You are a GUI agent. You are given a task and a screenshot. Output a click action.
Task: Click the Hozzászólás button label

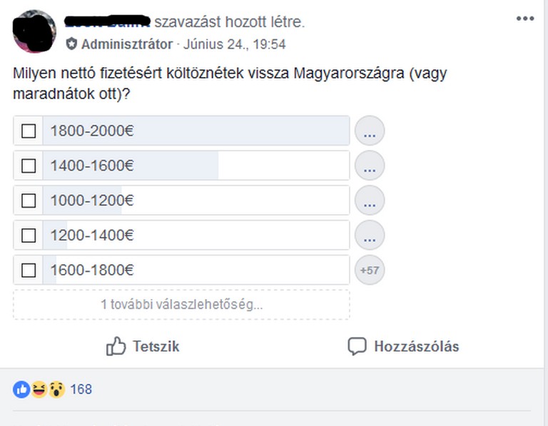tap(416, 347)
